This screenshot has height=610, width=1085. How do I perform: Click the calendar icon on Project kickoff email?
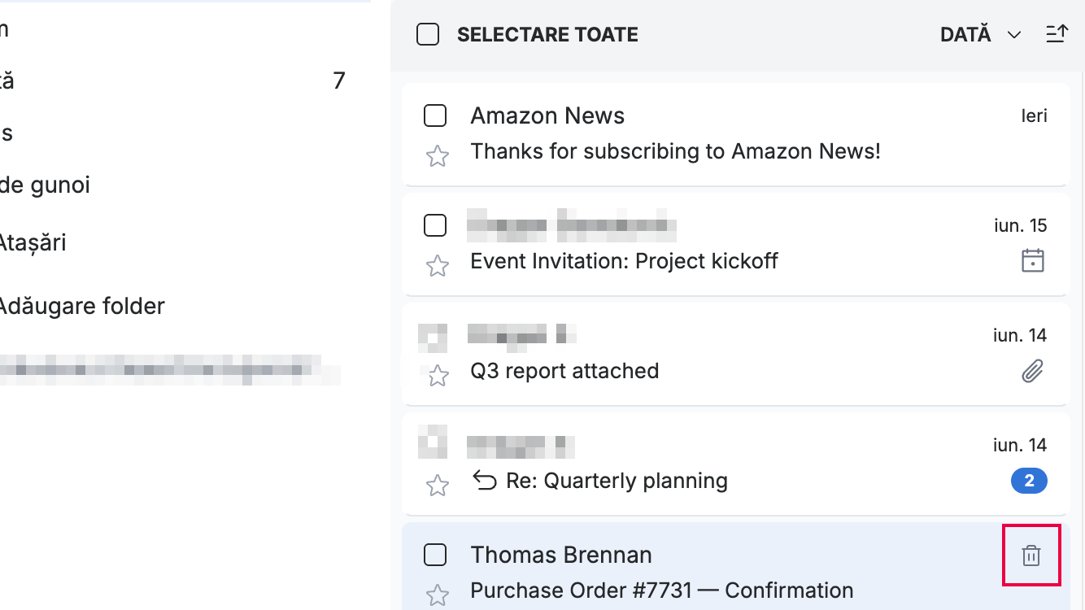click(x=1032, y=261)
